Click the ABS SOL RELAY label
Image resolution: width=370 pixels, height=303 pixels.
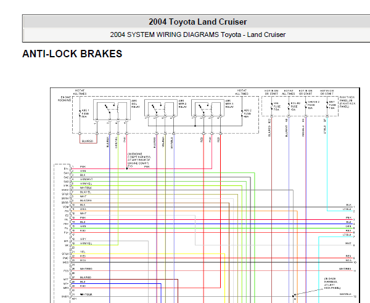pos(136,103)
